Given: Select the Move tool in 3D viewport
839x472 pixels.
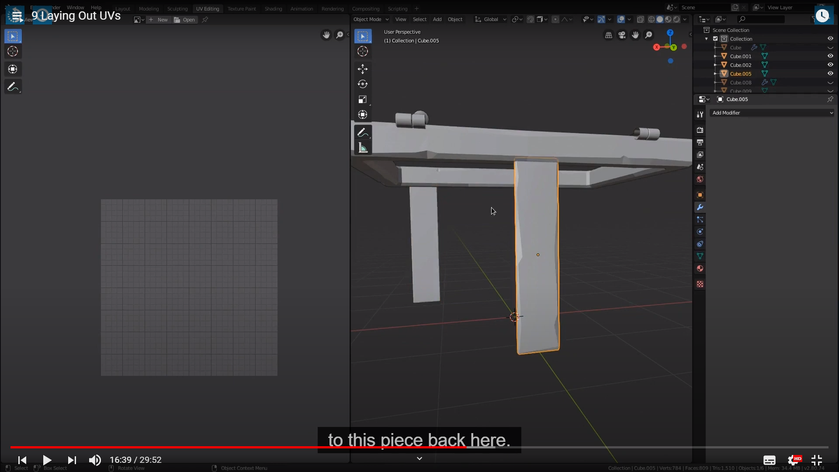Looking at the screenshot, I should [x=362, y=69].
